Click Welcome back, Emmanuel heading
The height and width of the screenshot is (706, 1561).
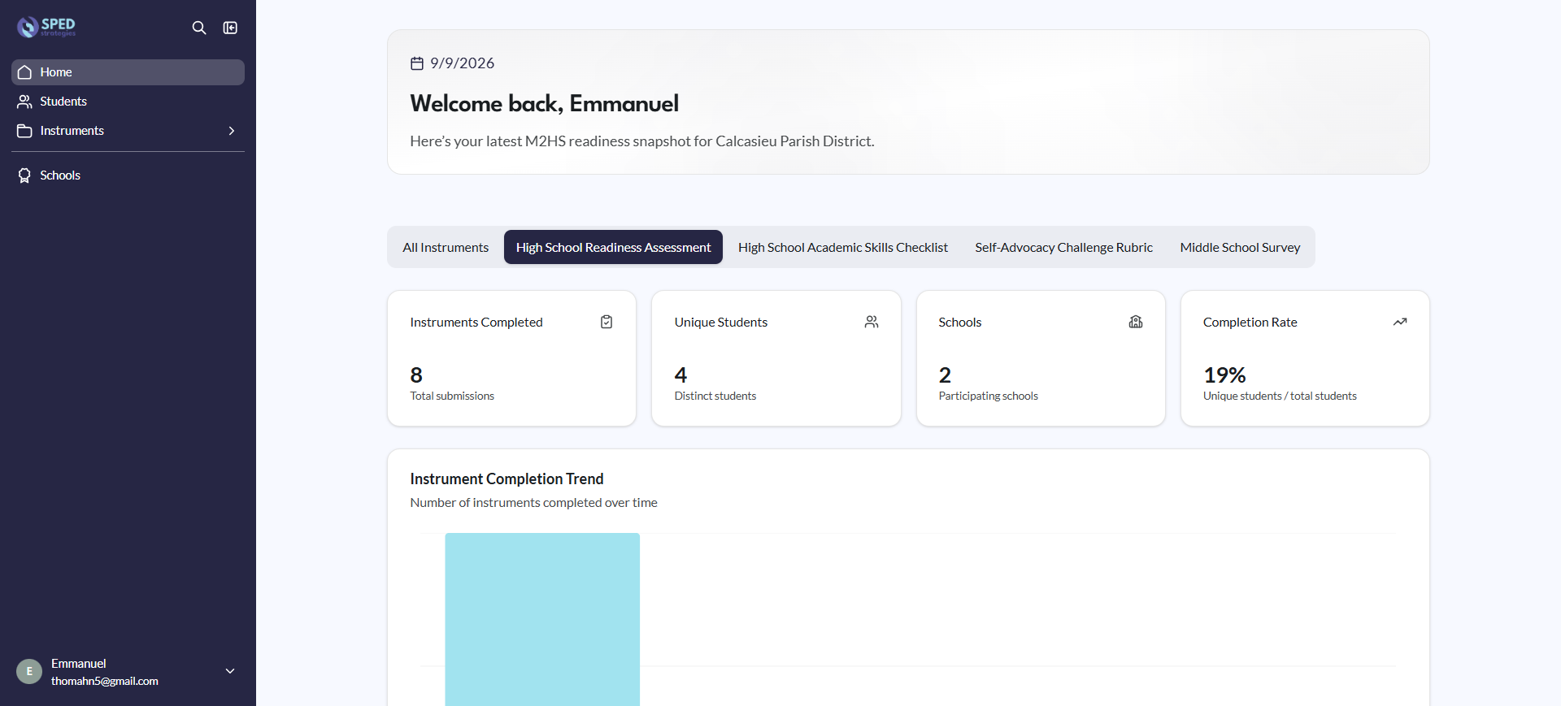[544, 103]
